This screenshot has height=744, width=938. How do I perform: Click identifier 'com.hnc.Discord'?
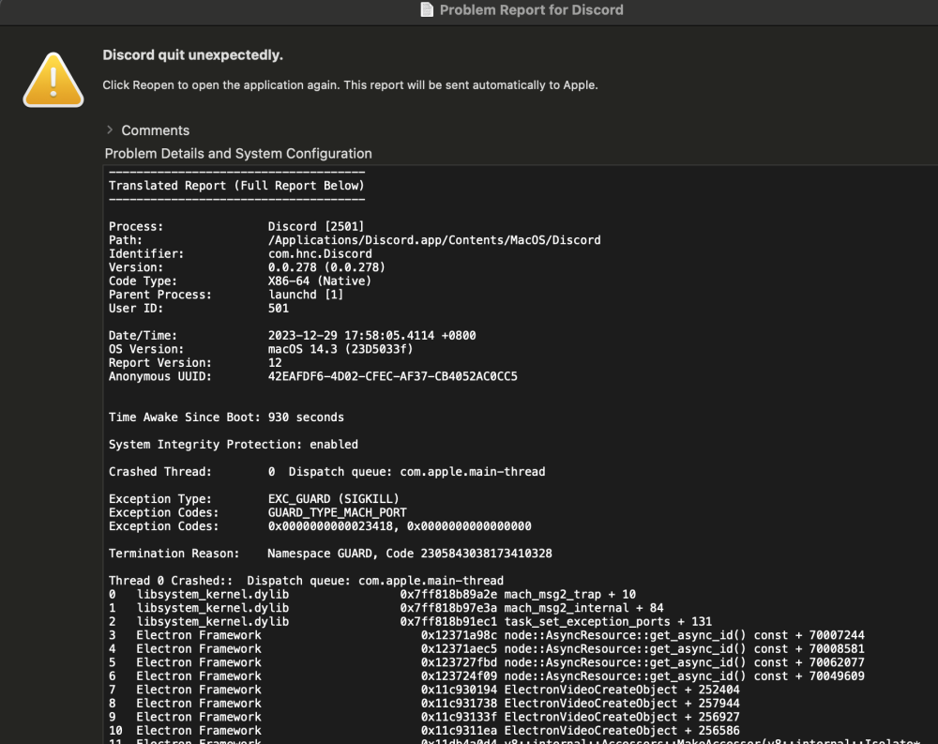(320, 254)
